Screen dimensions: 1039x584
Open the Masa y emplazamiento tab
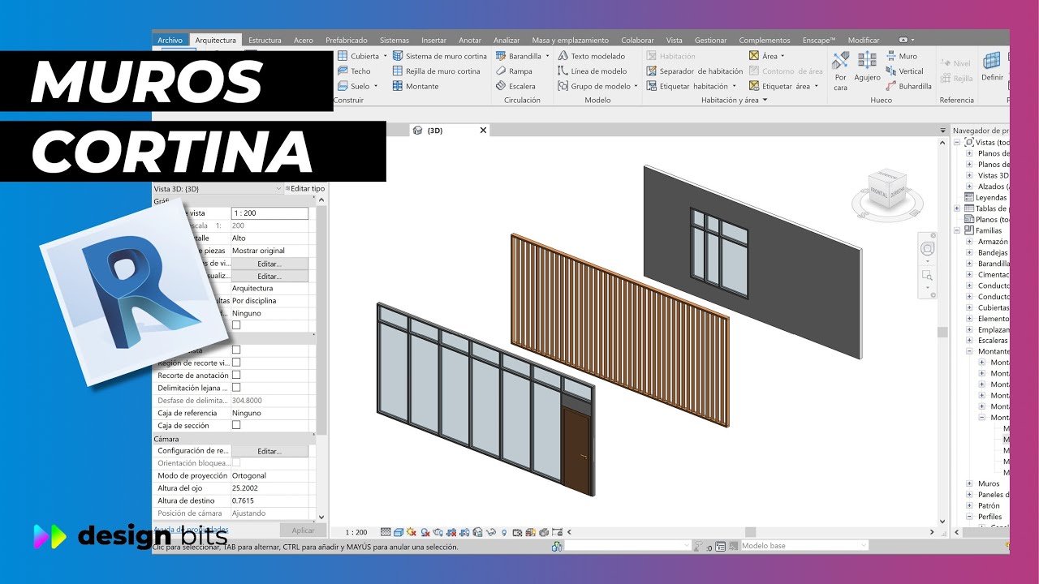(570, 40)
